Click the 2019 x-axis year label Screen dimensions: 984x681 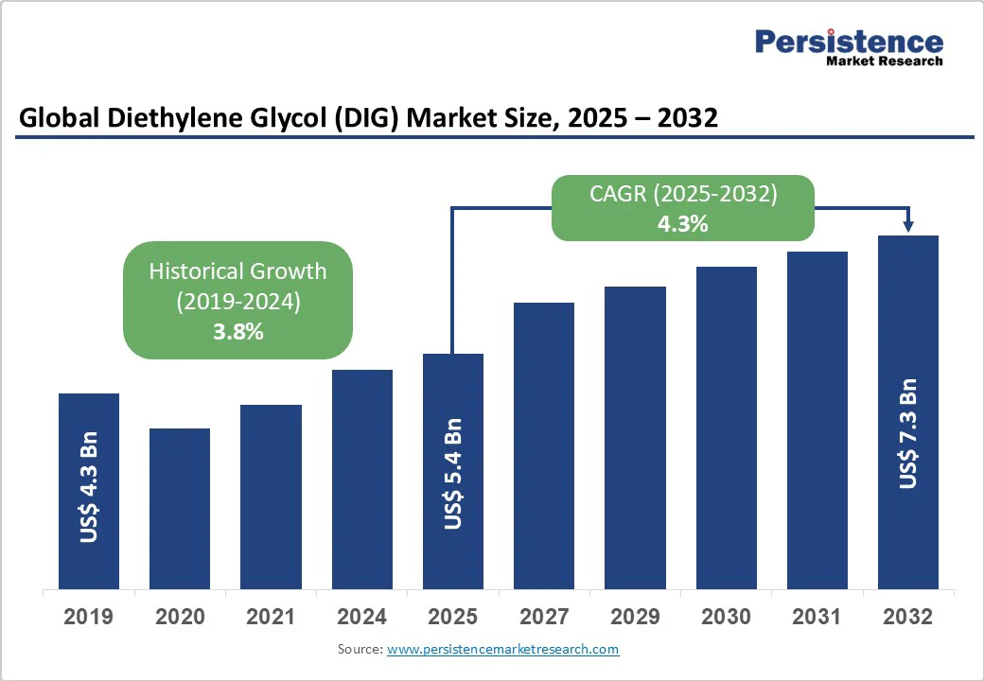coord(88,617)
